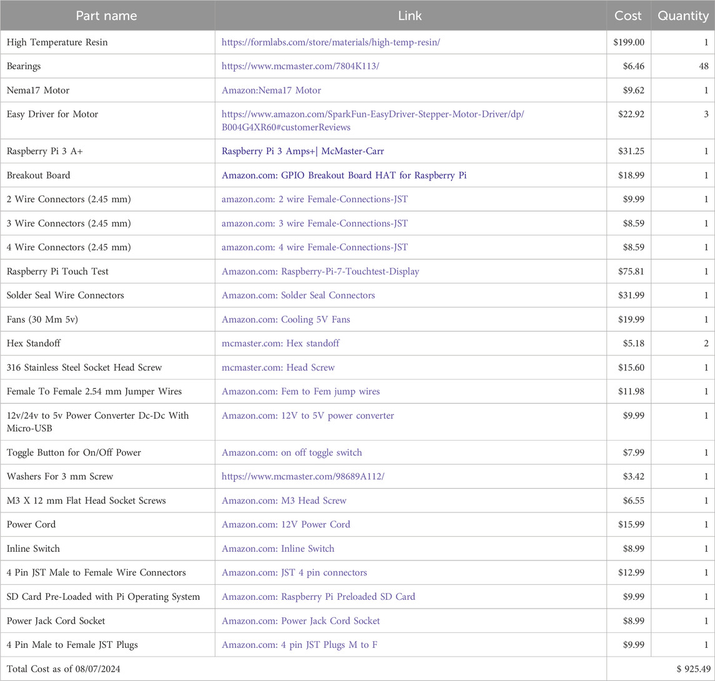Click the $5.18 Hex Standoff cost
Screen dimensions: 715x681
point(634,343)
